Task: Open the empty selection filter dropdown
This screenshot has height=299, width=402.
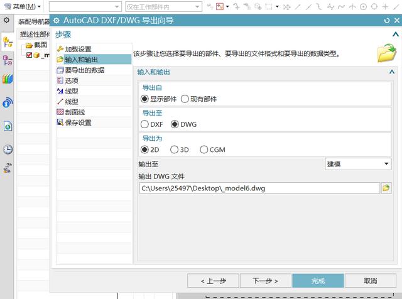Action: [x=85, y=7]
